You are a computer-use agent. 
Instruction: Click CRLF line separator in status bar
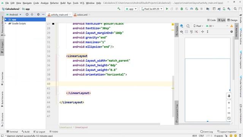click(x=201, y=135)
